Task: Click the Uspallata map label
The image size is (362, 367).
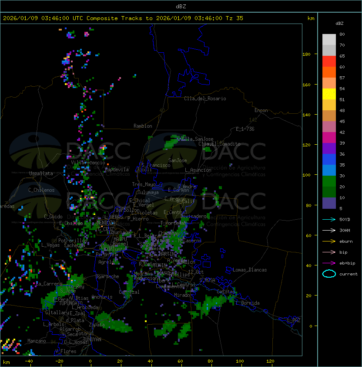Action: click(x=41, y=173)
